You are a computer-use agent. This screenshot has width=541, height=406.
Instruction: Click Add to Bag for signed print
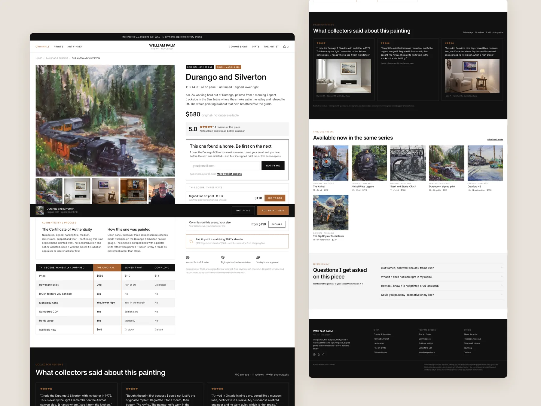tap(275, 198)
